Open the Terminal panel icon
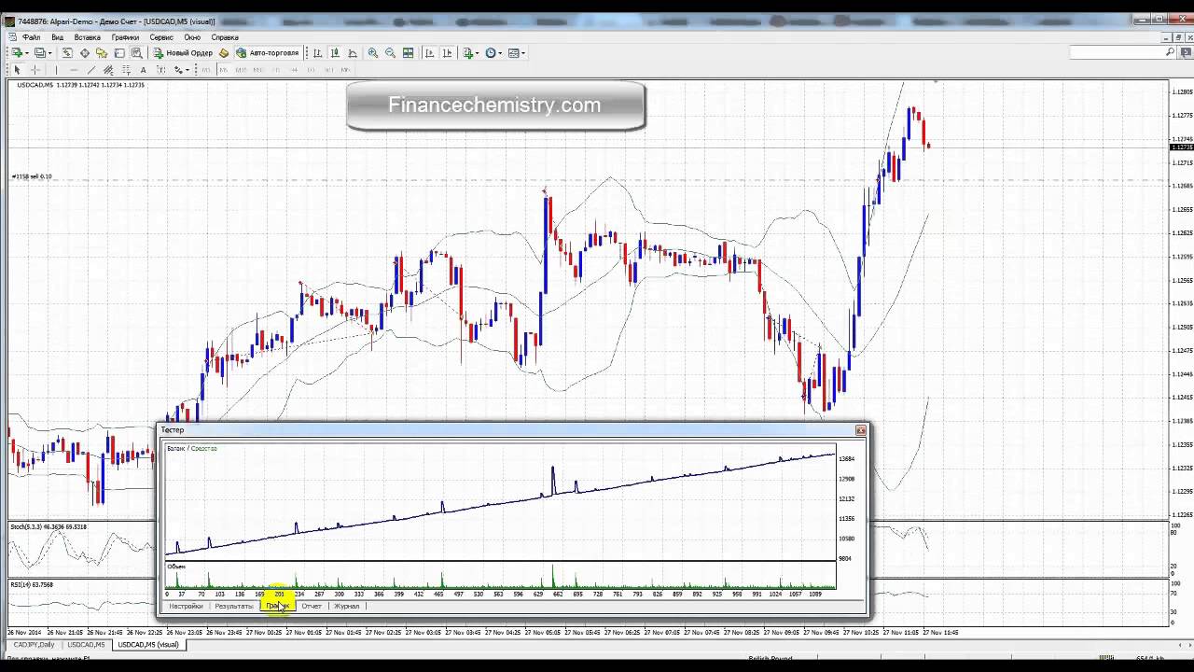The image size is (1194, 672). 119,53
